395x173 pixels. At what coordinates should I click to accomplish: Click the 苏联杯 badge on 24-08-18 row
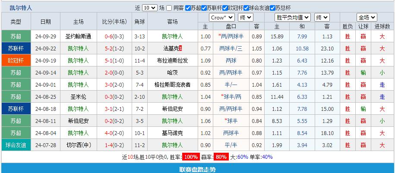pyautogui.click(x=16, y=109)
